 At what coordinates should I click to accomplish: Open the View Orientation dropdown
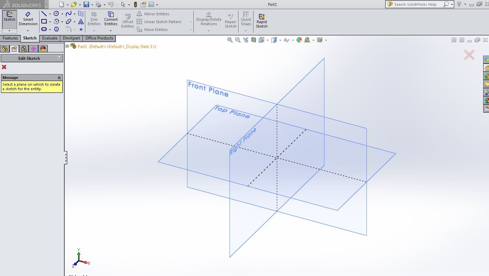click(x=268, y=40)
